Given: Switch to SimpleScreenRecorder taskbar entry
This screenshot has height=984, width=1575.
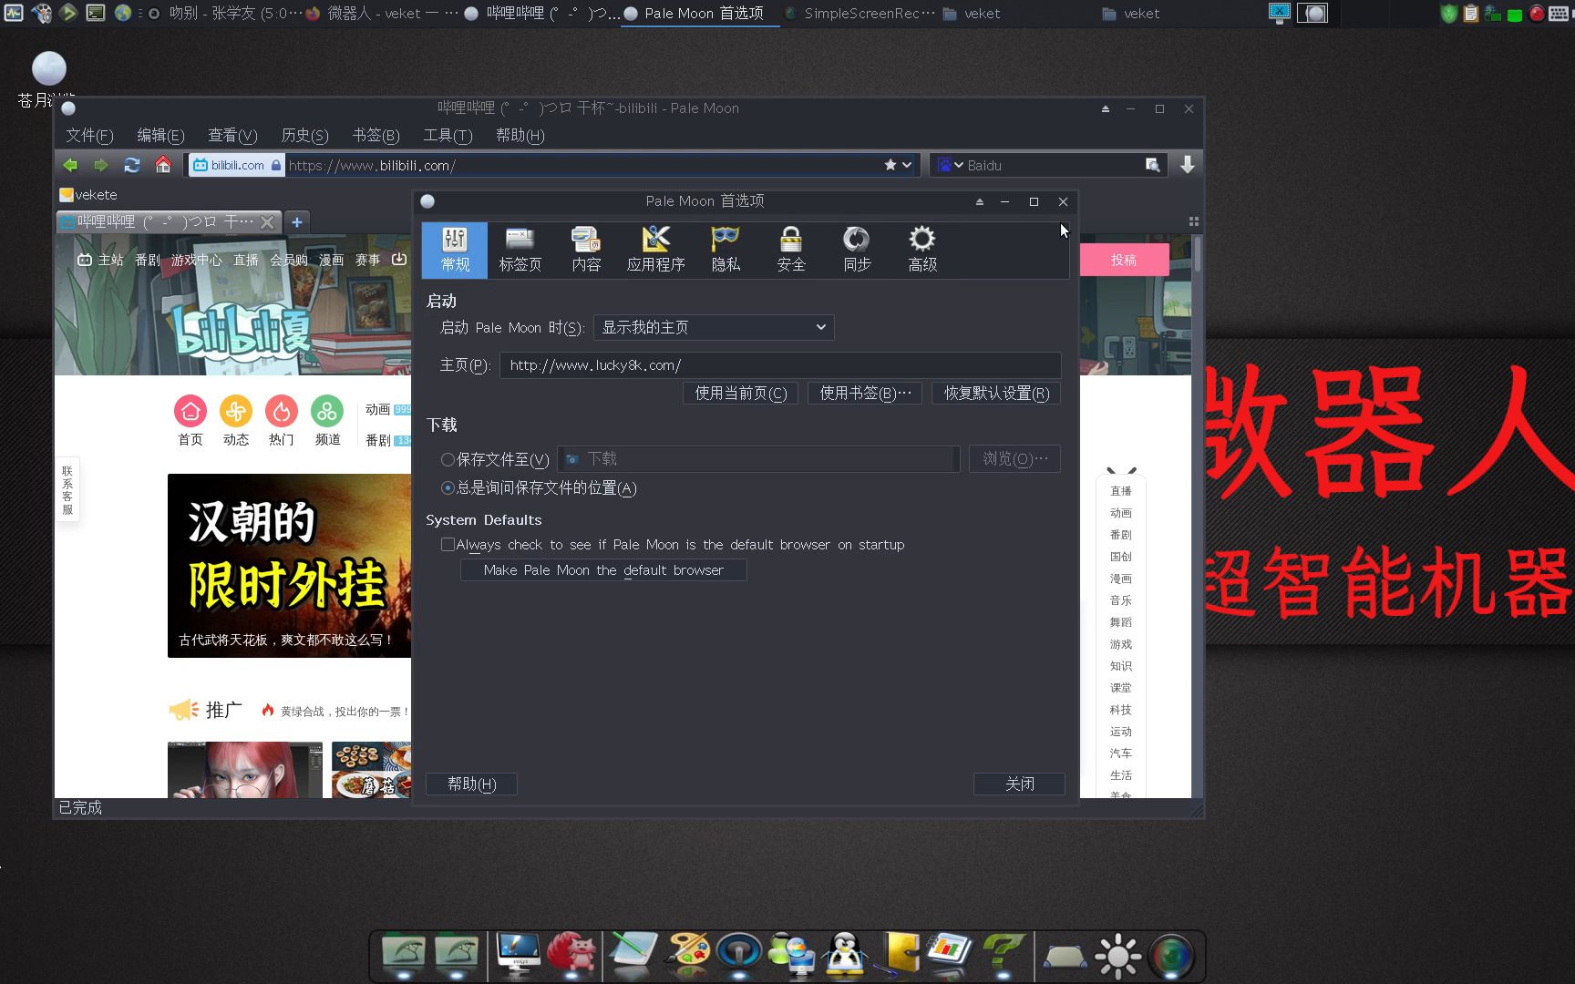Looking at the screenshot, I should (860, 14).
